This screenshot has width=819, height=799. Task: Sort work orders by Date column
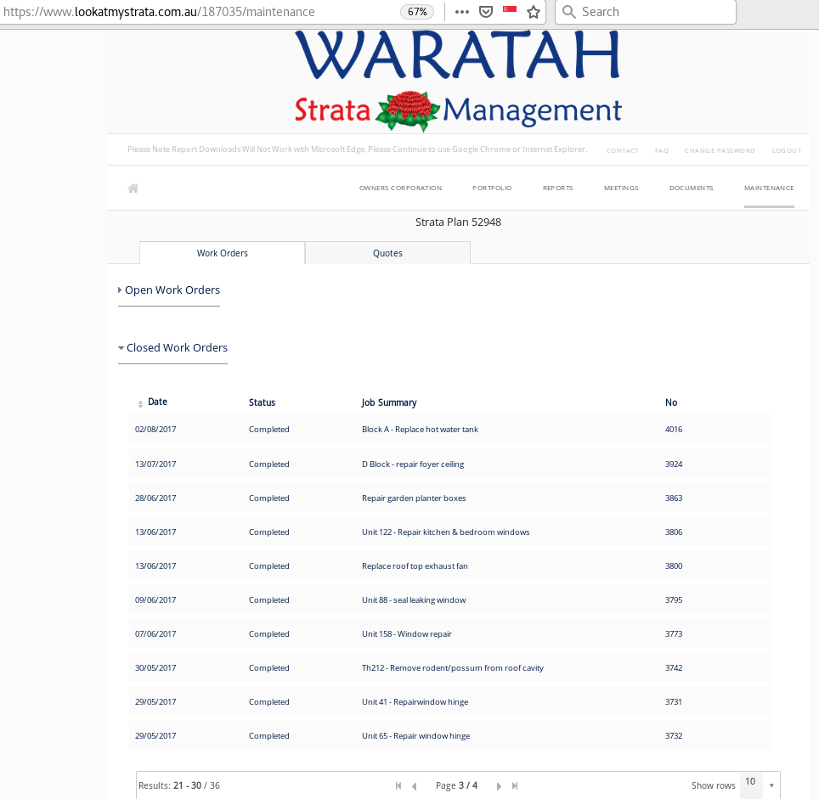tap(157, 402)
